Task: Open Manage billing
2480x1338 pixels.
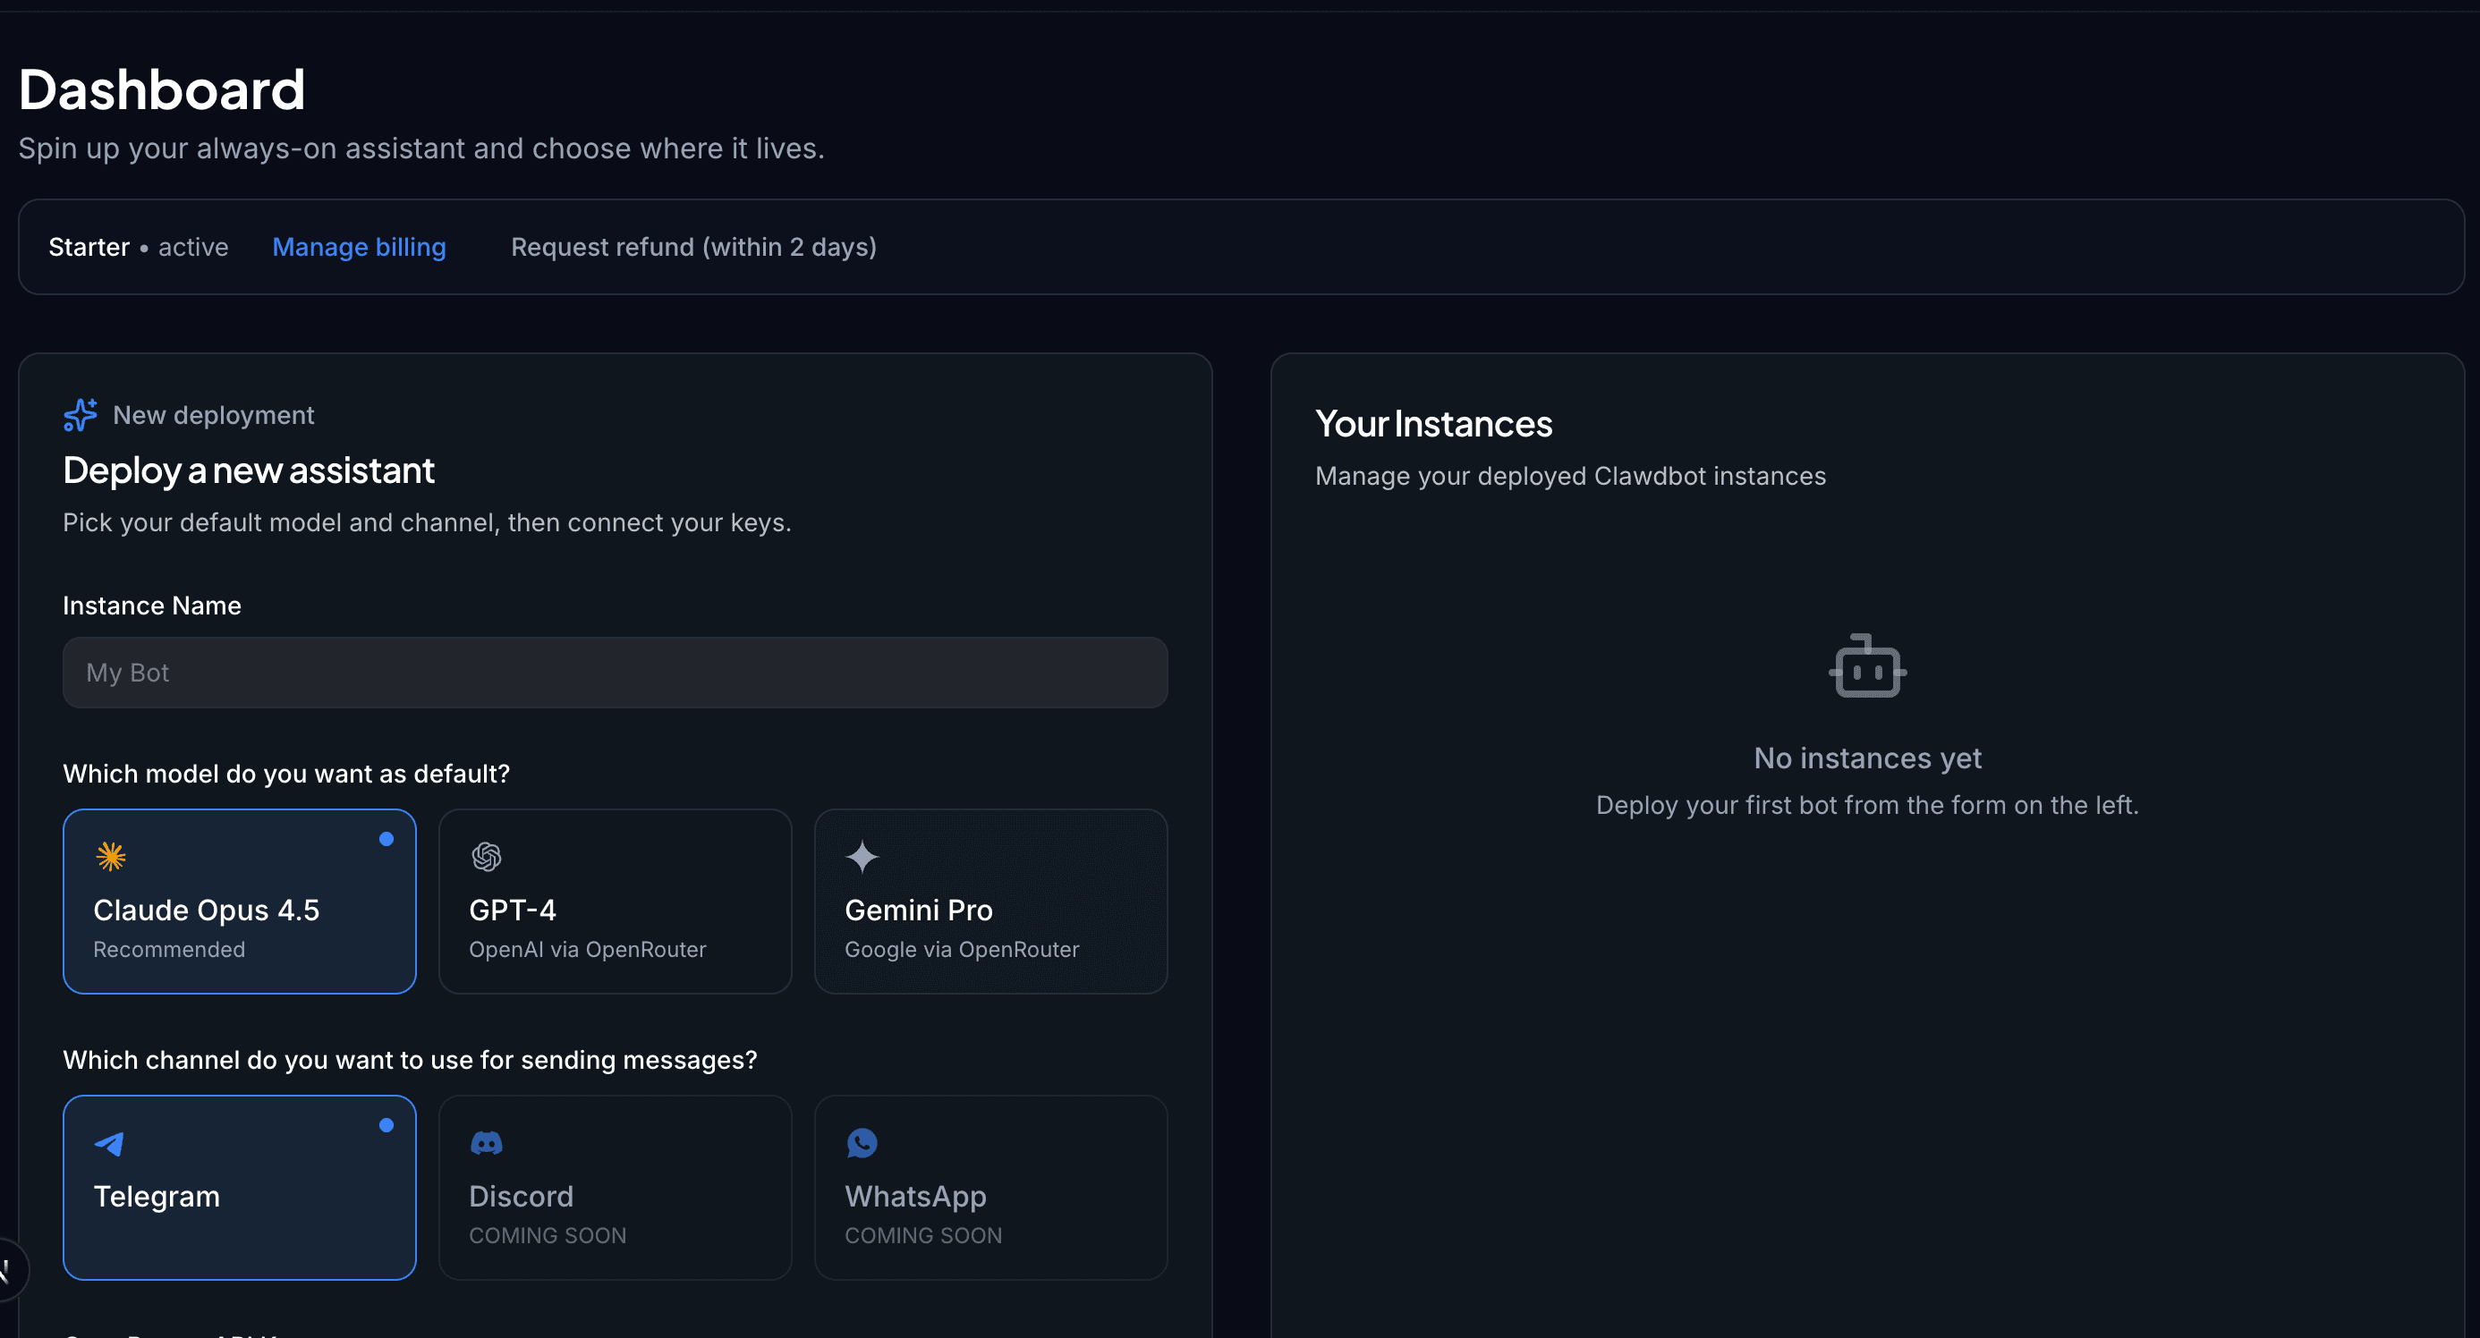Action: [359, 248]
